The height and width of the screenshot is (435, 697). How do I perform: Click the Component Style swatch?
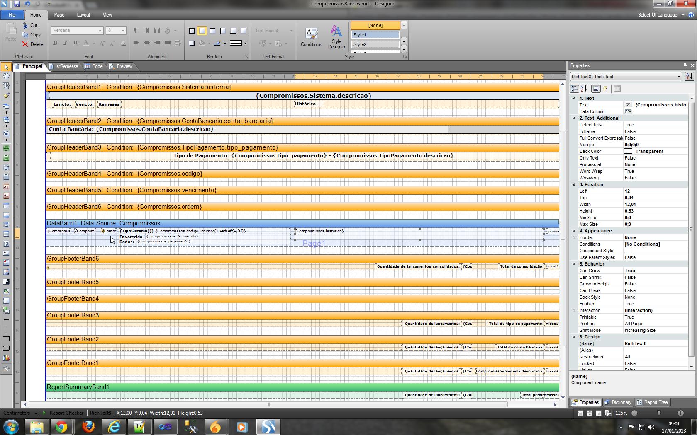[x=628, y=251]
